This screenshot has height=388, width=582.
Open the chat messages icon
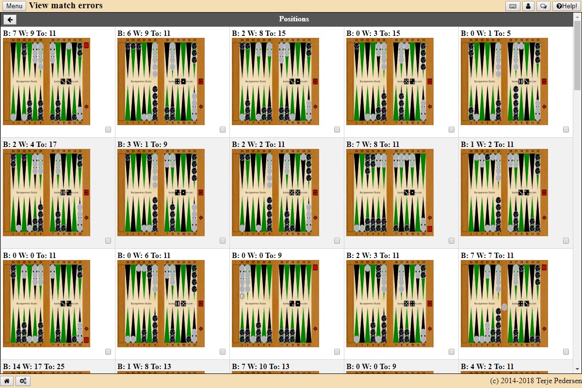[x=544, y=6]
